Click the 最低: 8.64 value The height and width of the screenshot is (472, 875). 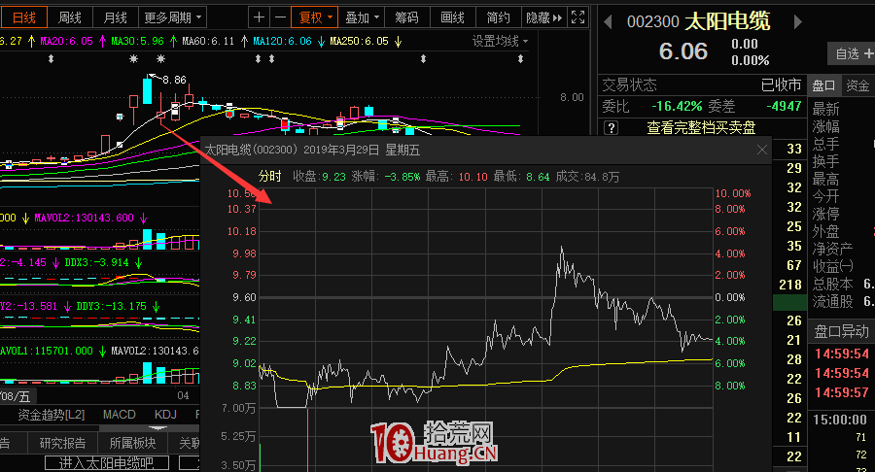coord(521,177)
